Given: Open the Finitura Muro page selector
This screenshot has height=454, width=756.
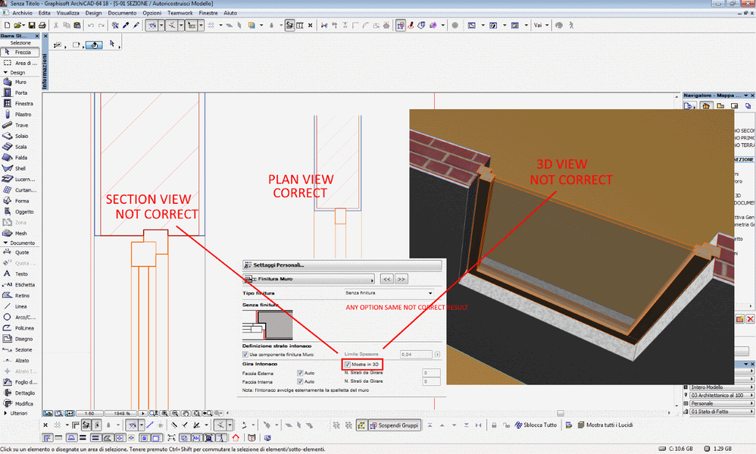Looking at the screenshot, I should click(309, 279).
